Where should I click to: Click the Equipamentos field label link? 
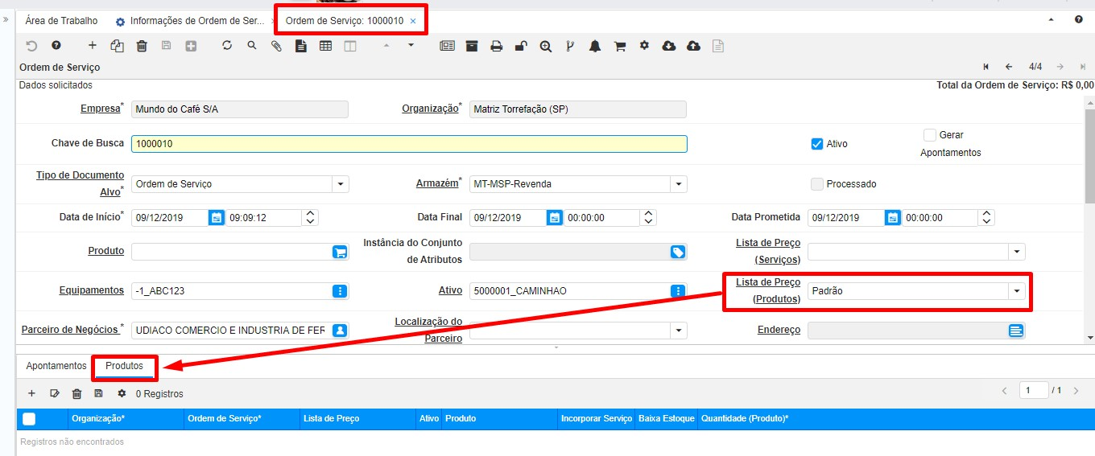click(91, 290)
